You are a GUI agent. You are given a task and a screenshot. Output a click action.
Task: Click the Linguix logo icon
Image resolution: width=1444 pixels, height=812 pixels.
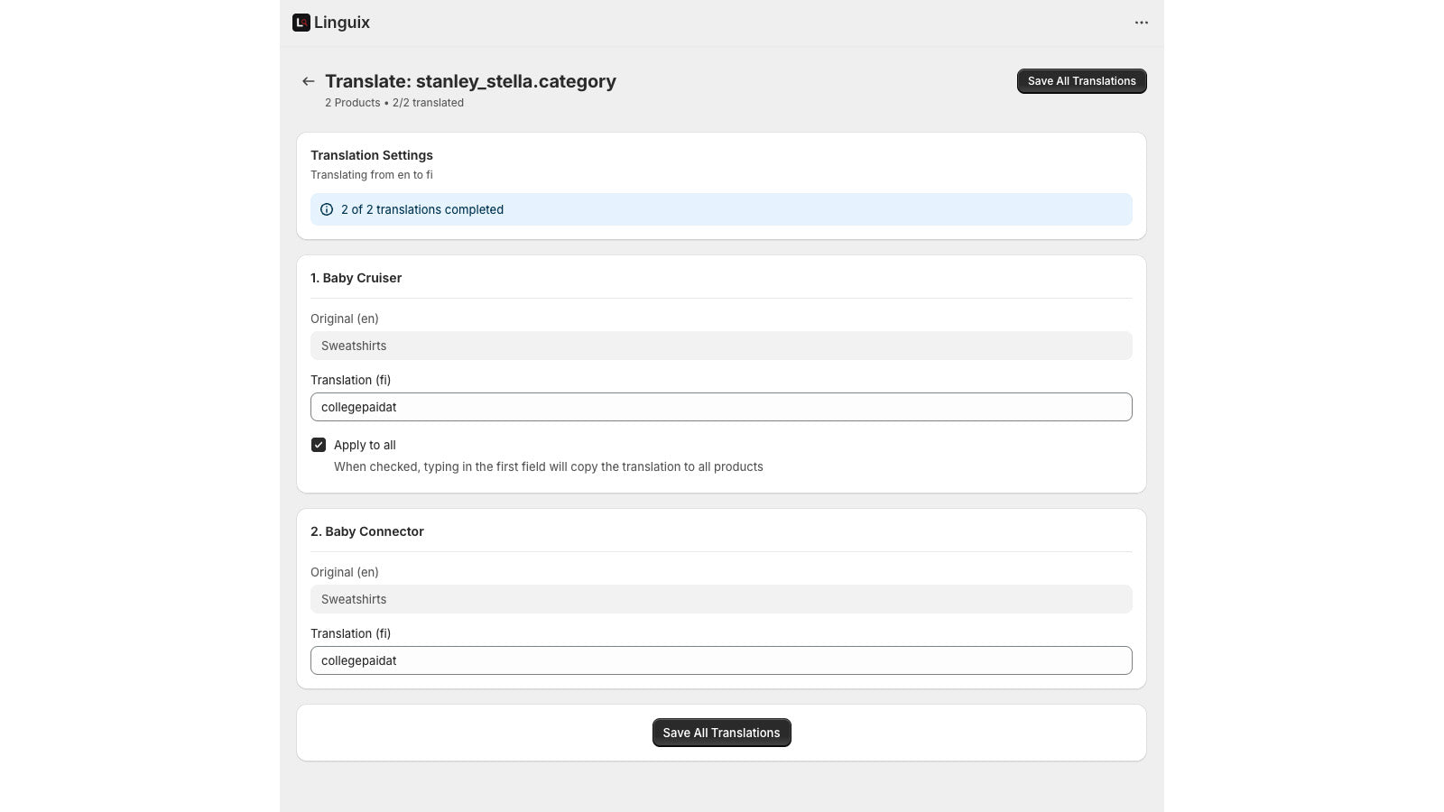coord(301,23)
